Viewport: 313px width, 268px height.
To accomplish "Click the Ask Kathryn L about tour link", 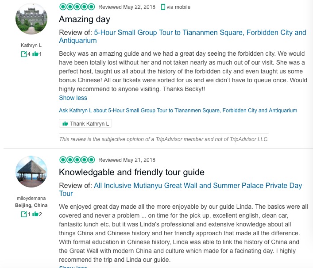I will (178, 111).
